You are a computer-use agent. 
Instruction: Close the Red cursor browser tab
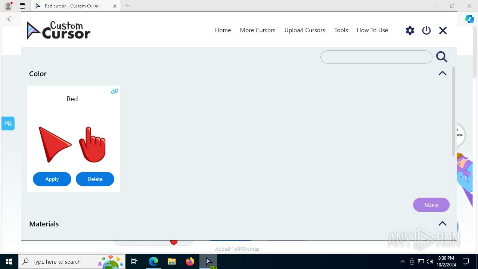(x=115, y=6)
